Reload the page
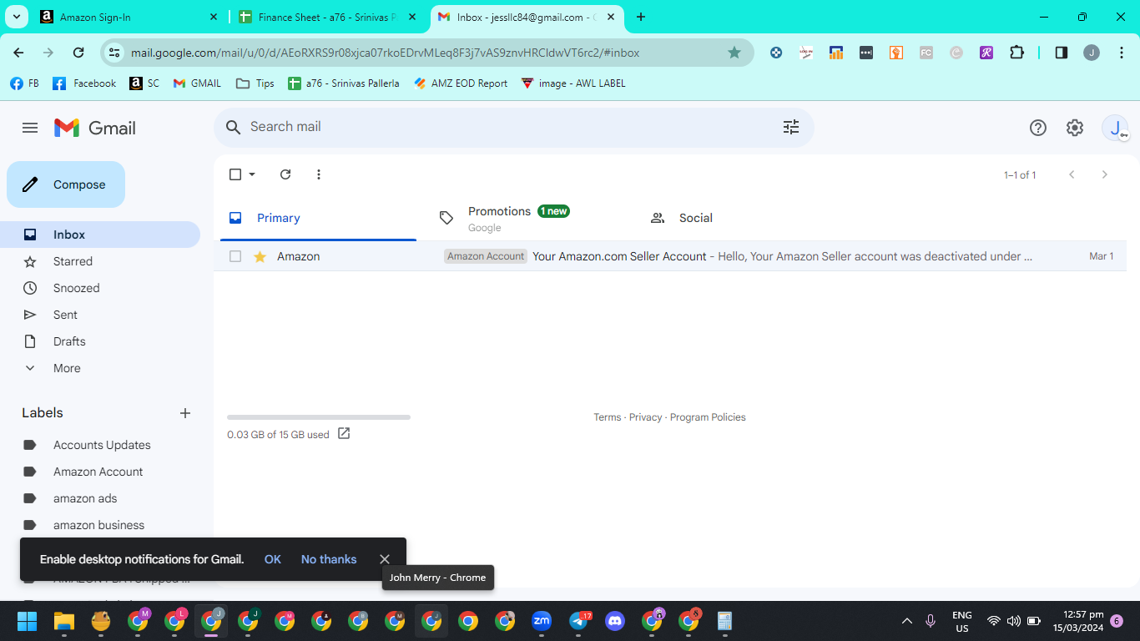The image size is (1140, 641). pyautogui.click(x=78, y=53)
